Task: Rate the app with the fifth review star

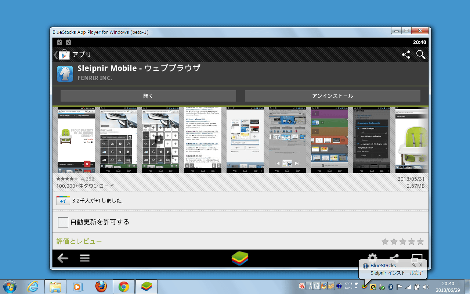Action: tap(420, 241)
